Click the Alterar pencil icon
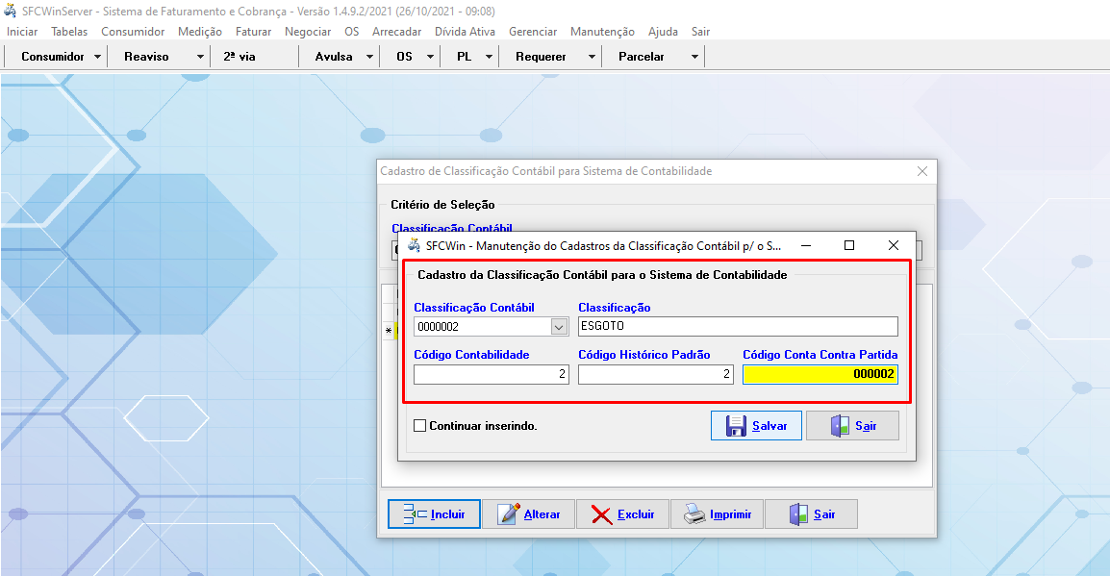The height and width of the screenshot is (576, 1110). [x=510, y=514]
